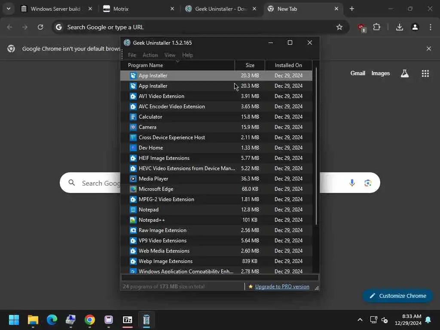Open the File menu in Geek Uninstaller
440x330 pixels.
132,55
